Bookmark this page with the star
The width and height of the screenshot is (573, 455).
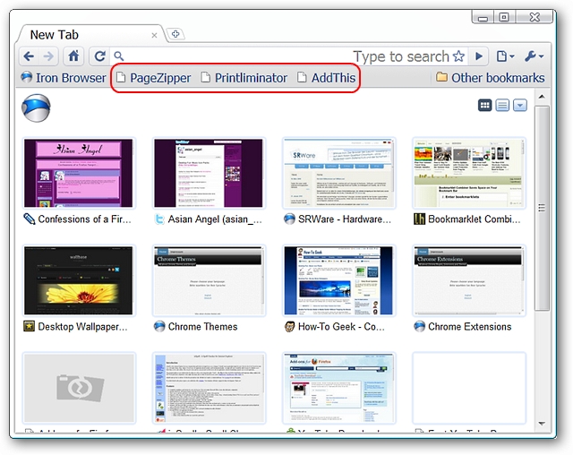coord(458,56)
